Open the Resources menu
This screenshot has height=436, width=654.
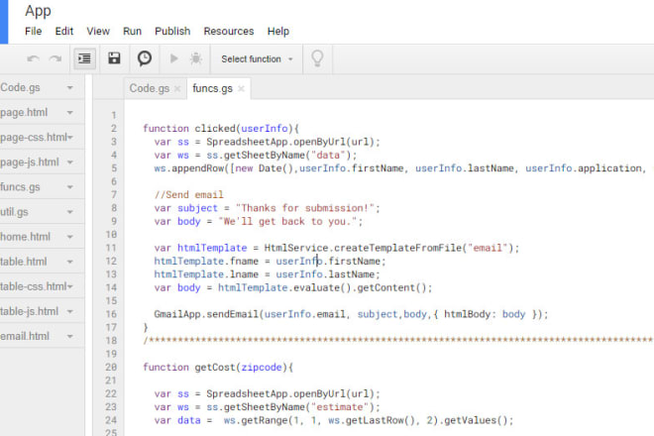(229, 32)
